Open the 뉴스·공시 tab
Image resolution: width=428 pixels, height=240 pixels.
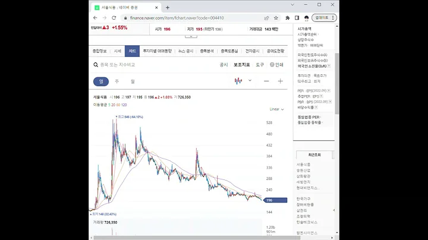tap(185, 51)
